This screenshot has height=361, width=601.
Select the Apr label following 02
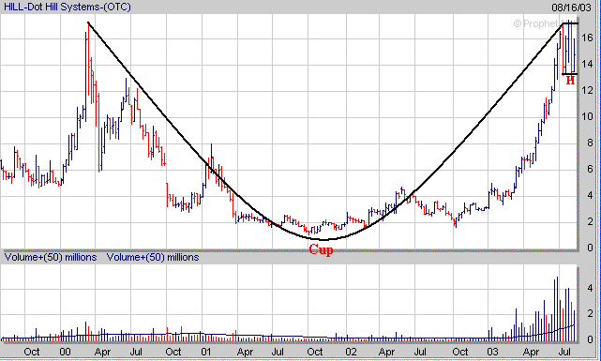(386, 352)
